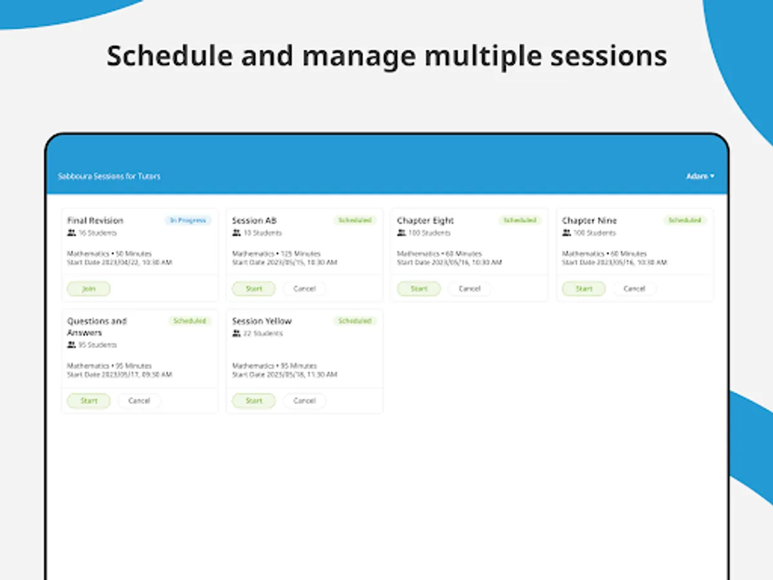The height and width of the screenshot is (580, 773).
Task: Click students icon on Questions and Answers card
Action: [72, 345]
